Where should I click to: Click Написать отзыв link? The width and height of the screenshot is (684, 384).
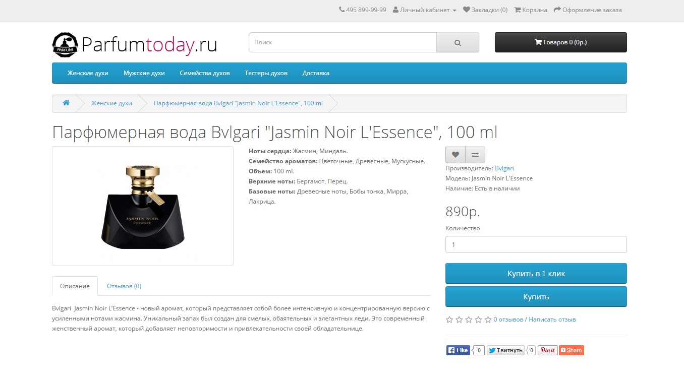(x=552, y=319)
